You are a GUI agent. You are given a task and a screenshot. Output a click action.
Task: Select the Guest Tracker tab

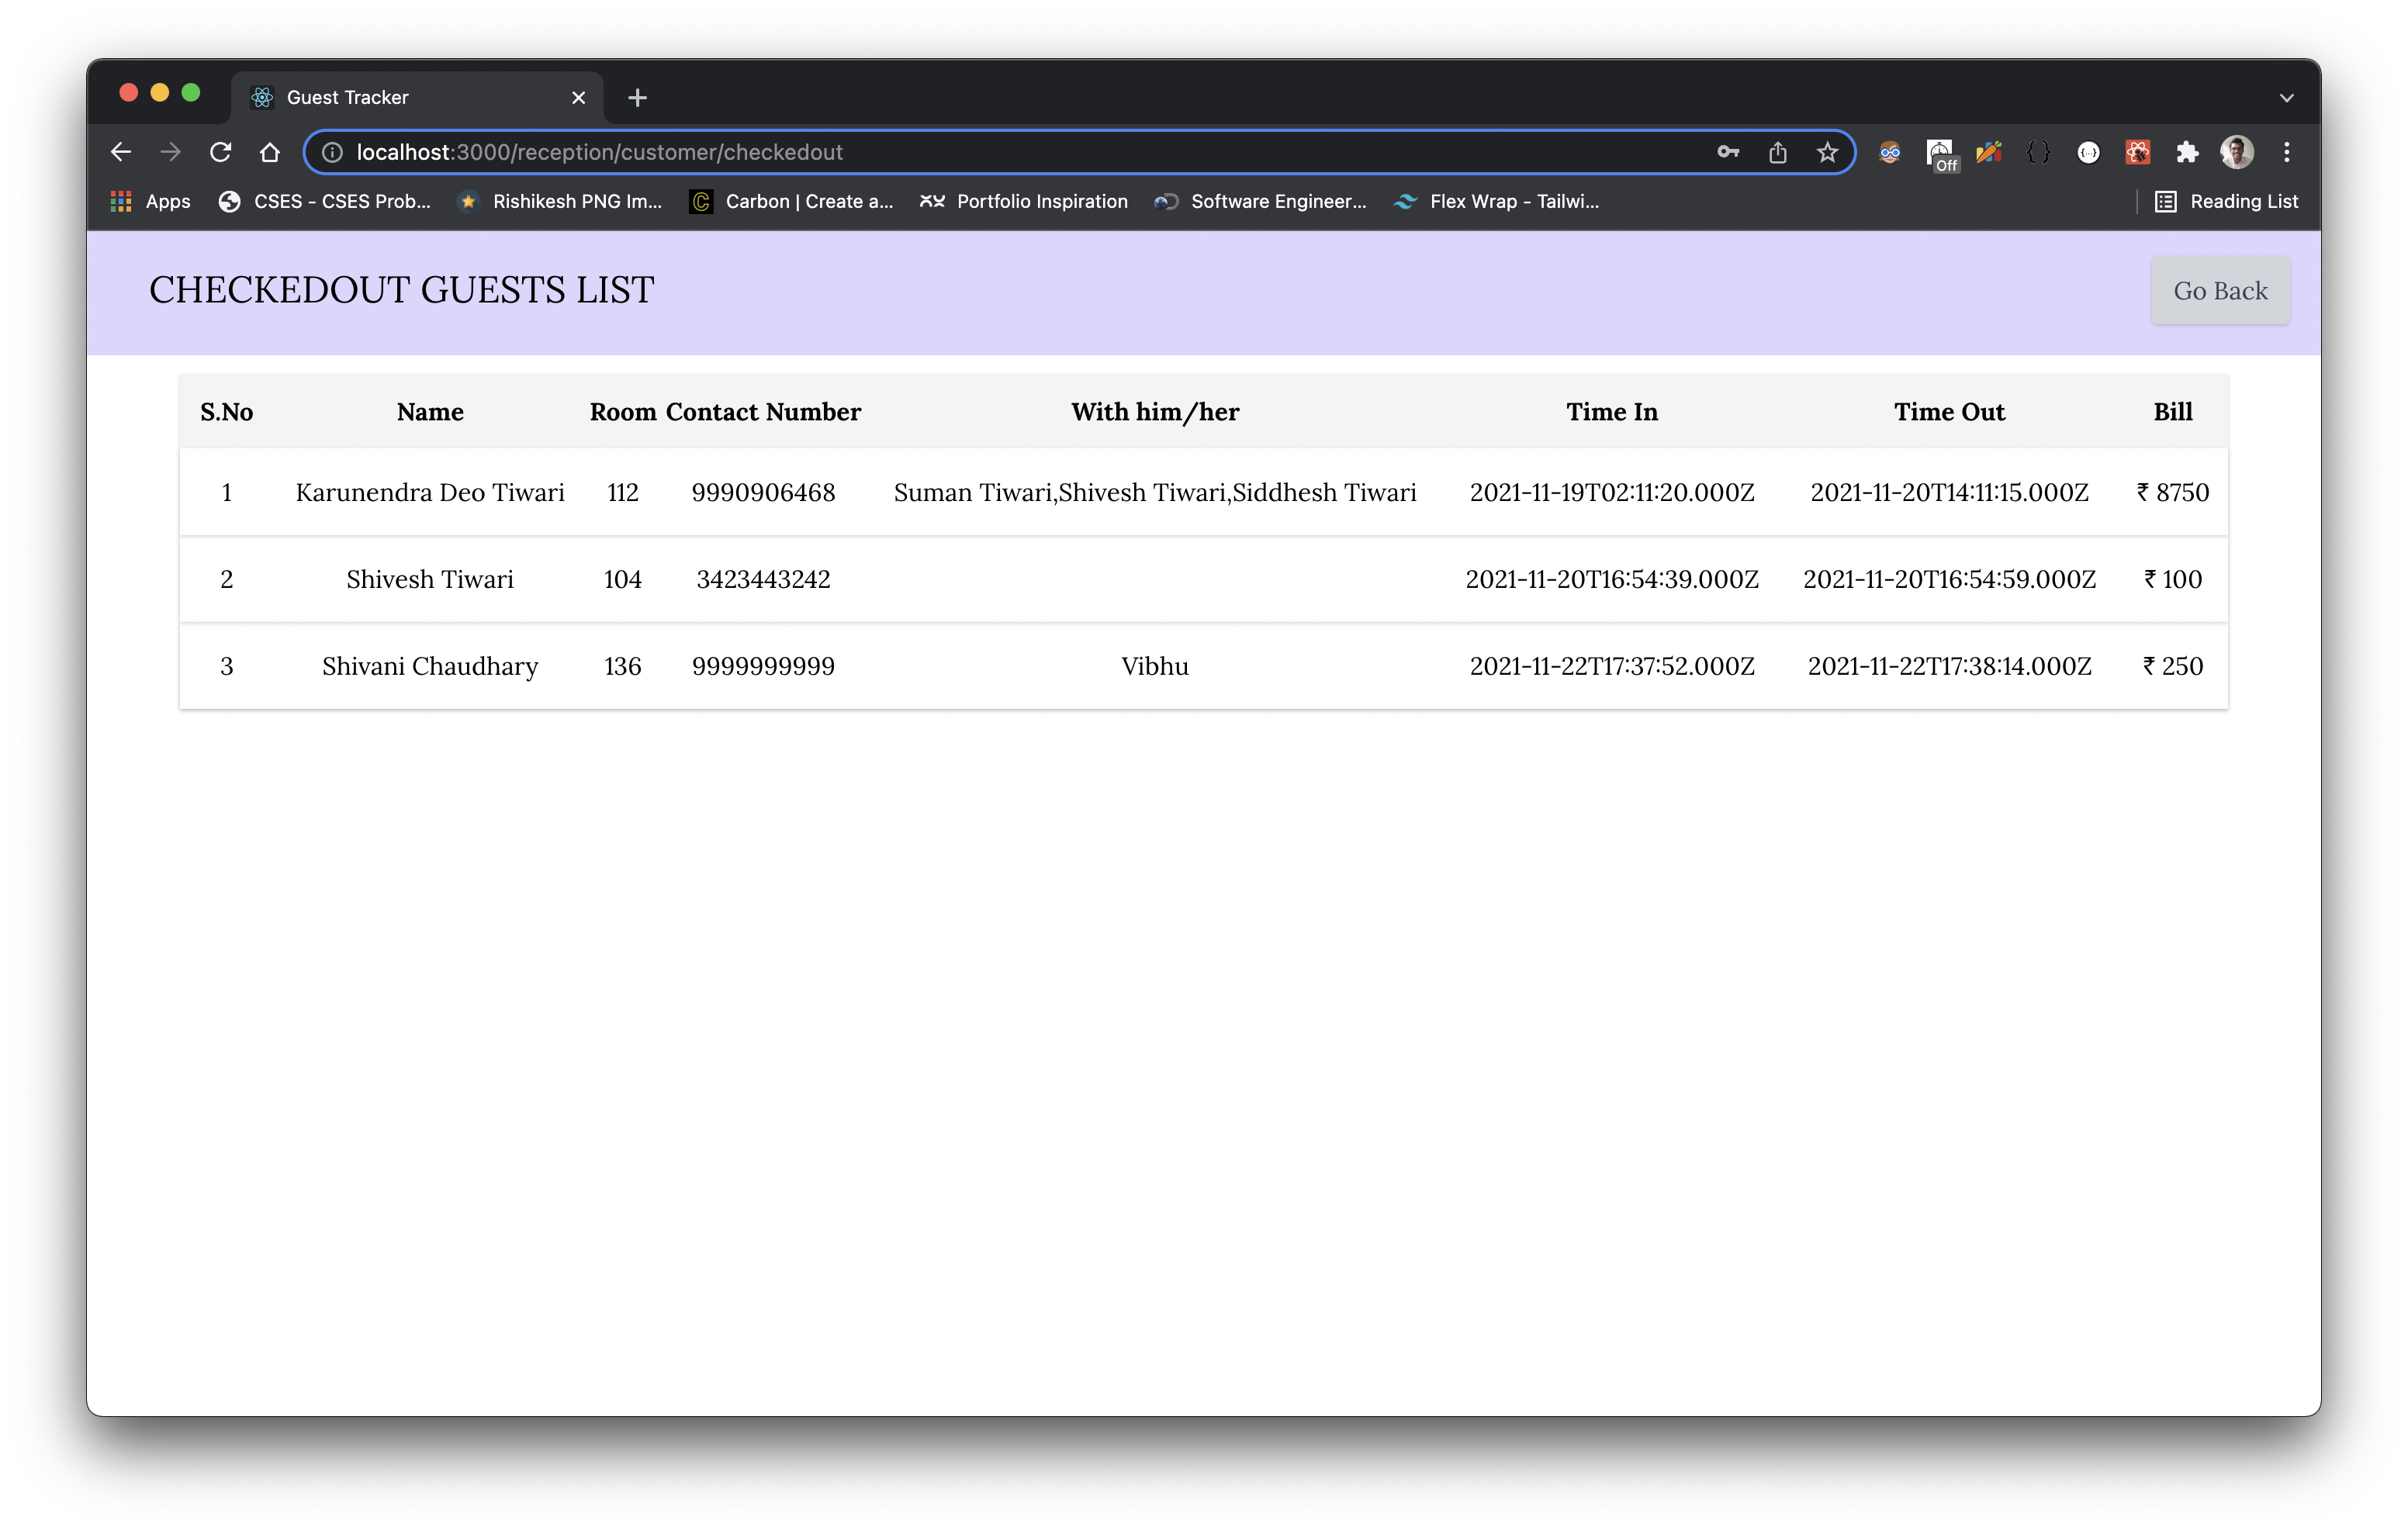[418, 97]
